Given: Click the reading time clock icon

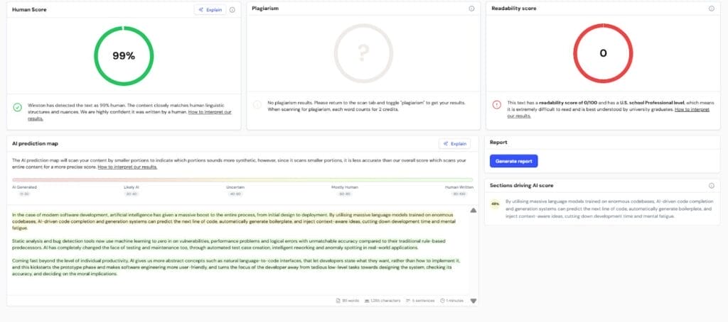Looking at the screenshot, I should [x=443, y=301].
